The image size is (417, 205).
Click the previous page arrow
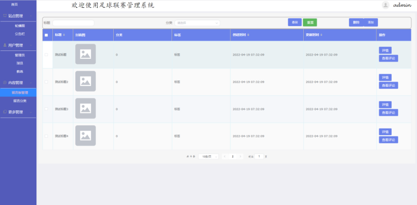point(225,157)
